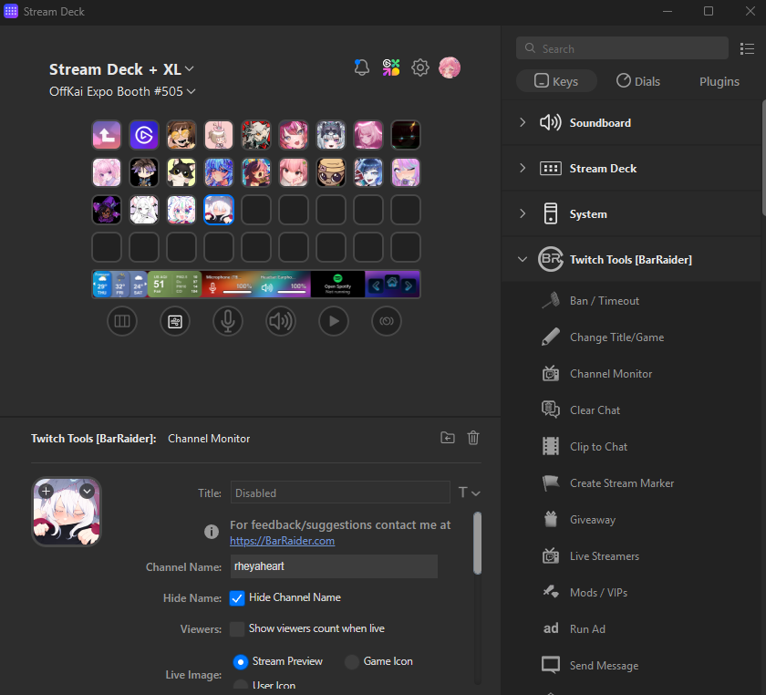Select the highlighted white-haired avatar key
This screenshot has width=766, height=695.
pos(219,210)
